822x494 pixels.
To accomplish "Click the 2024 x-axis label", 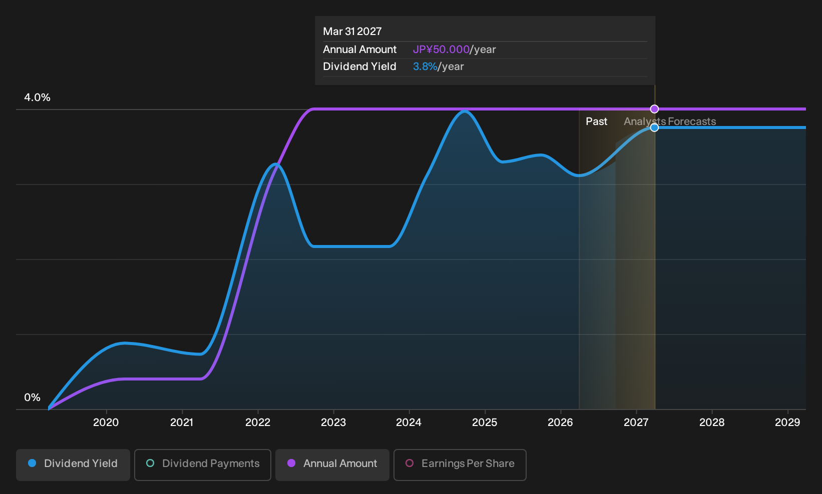I will [408, 422].
